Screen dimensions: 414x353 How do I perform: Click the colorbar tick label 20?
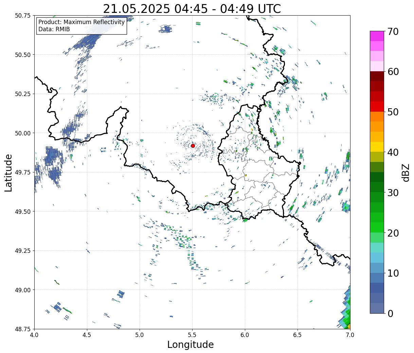pos(393,233)
